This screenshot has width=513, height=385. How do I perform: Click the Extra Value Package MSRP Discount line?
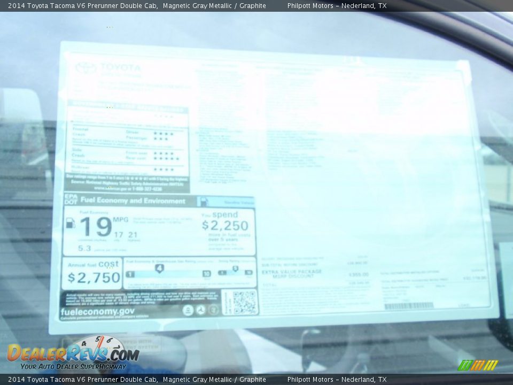coord(291,273)
